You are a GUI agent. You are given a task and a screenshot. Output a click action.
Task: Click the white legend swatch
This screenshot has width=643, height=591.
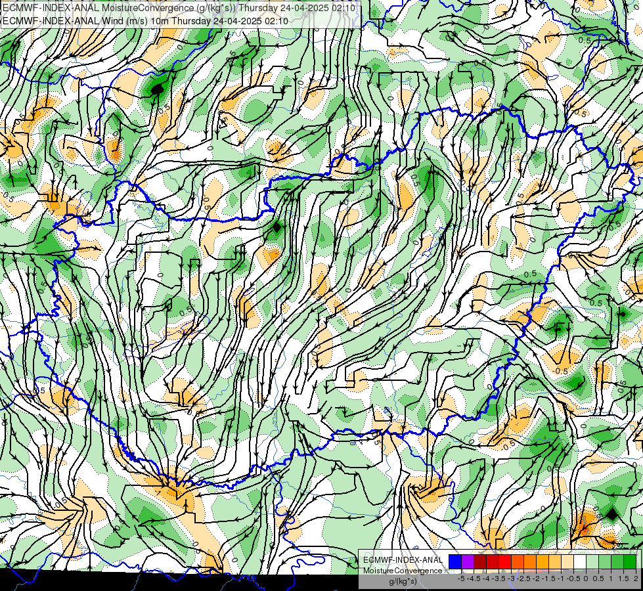(x=580, y=562)
